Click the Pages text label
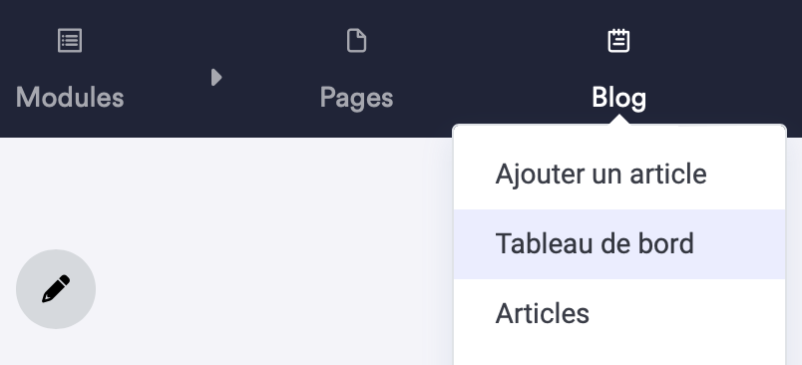Viewport: 802px width, 365px height. (356, 98)
